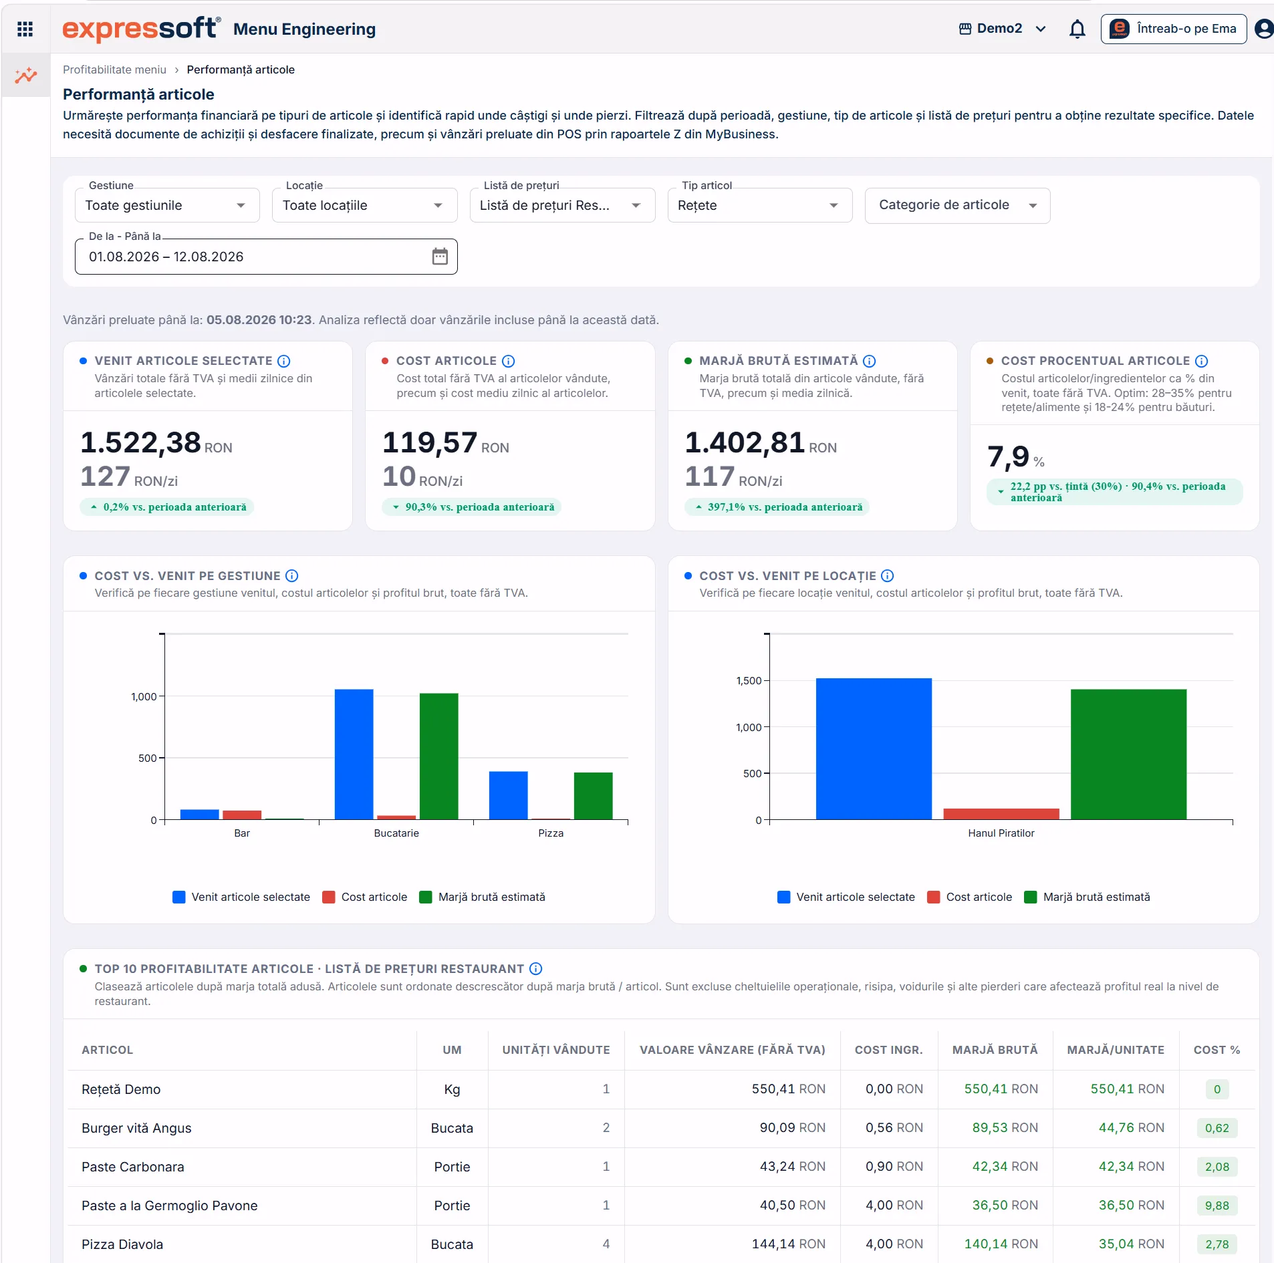
Task: Show info for Marjă brută estimată
Action: [869, 361]
